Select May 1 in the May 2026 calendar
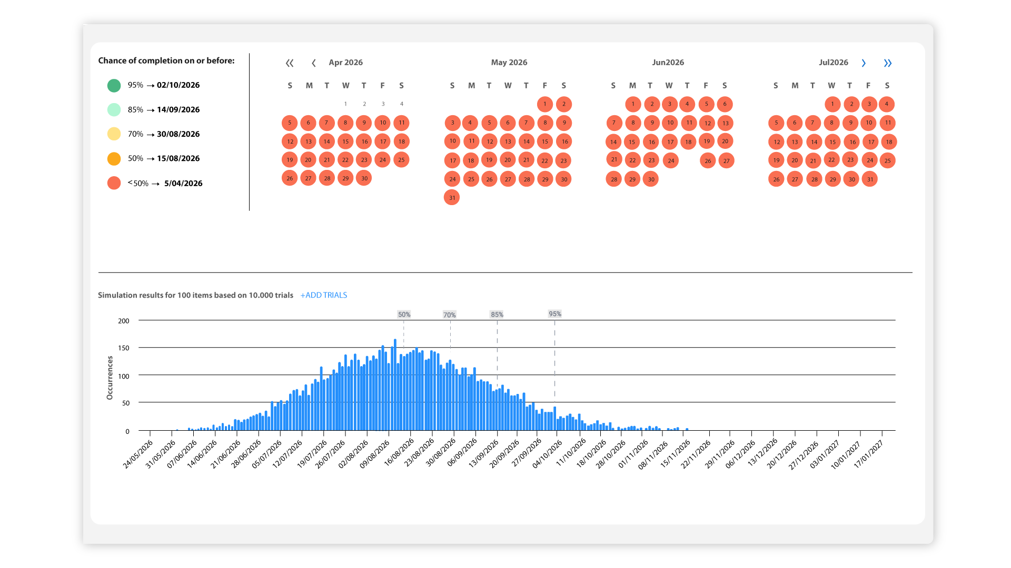 click(x=545, y=104)
